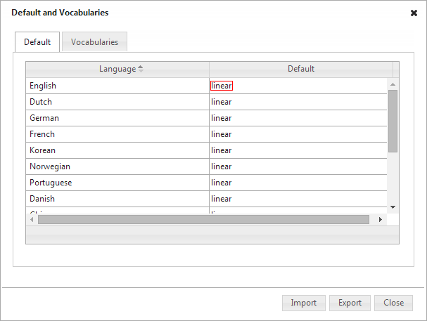The height and width of the screenshot is (321, 427).
Task: Click the vertical scrollbar up arrow
Action: pyautogui.click(x=393, y=84)
